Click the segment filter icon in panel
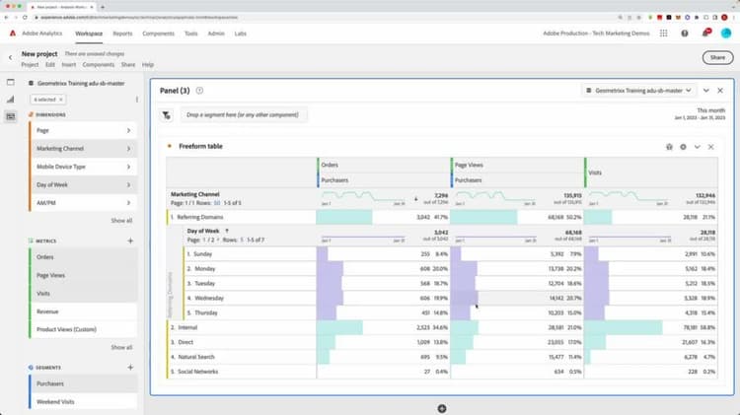Viewport: 740px width, 415px height. point(167,115)
